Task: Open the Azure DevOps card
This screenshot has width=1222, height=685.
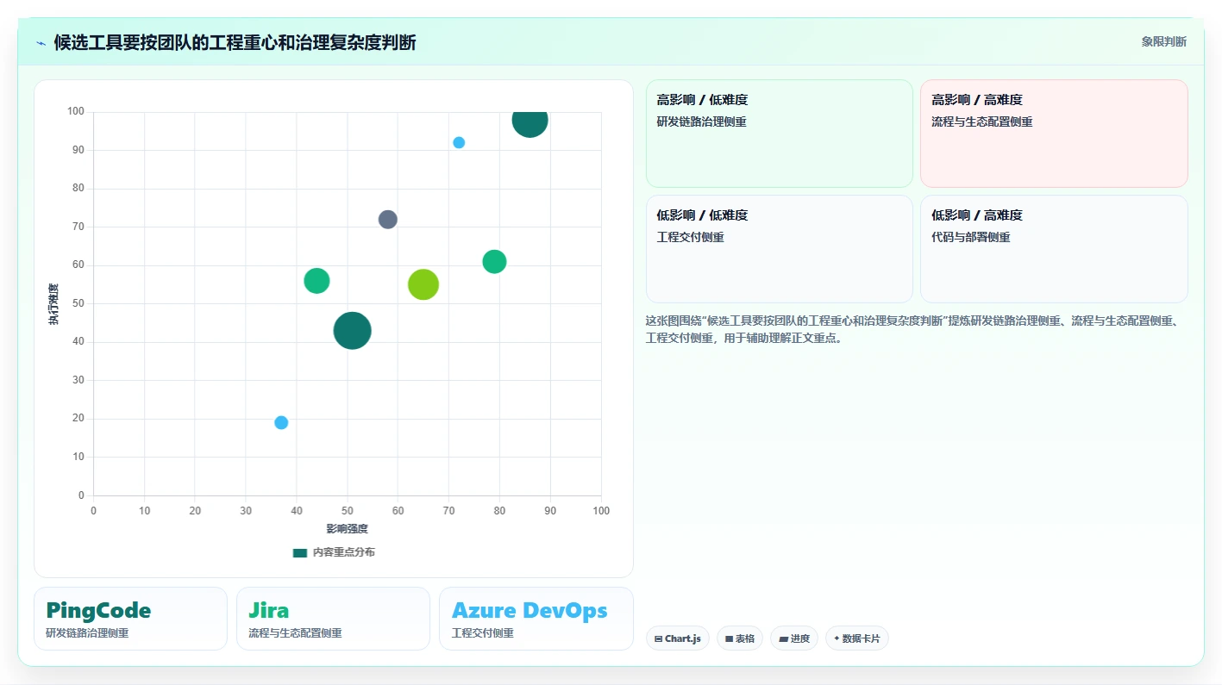Action: 536,619
